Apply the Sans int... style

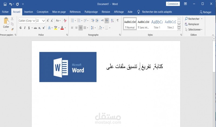pyautogui.click(x=143, y=24)
